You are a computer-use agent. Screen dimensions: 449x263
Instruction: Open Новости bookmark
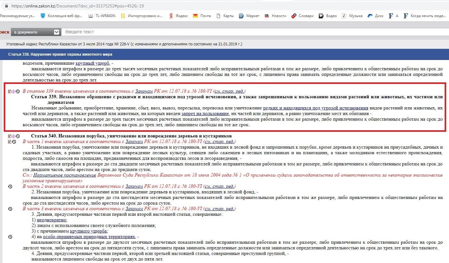[x=275, y=16]
